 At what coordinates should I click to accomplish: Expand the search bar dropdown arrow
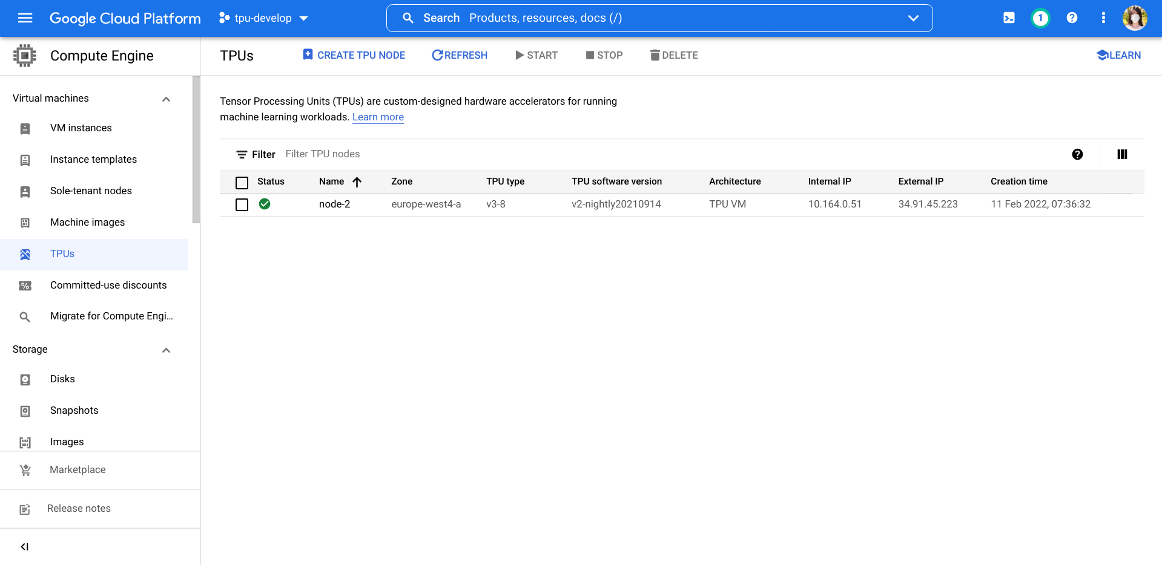click(x=913, y=18)
